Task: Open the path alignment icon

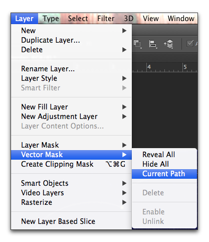Action: [x=153, y=44]
